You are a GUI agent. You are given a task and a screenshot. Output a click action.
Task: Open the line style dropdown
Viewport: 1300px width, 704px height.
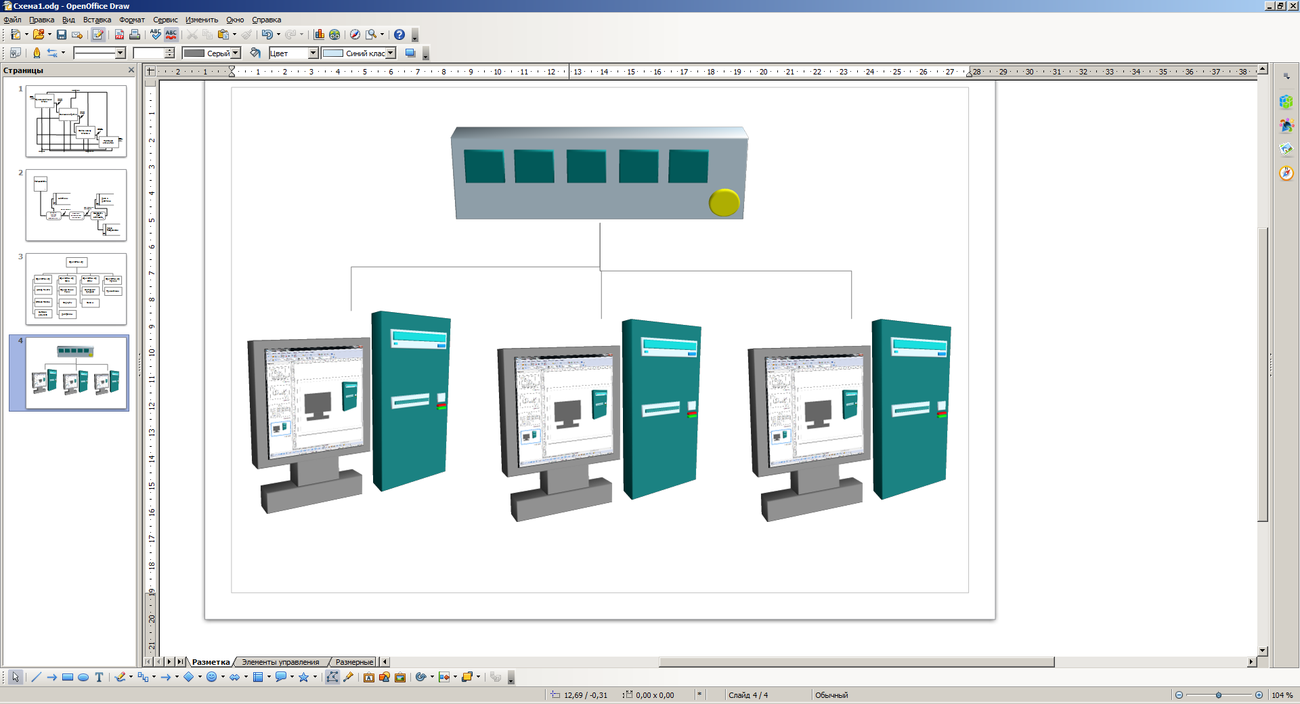(x=121, y=53)
